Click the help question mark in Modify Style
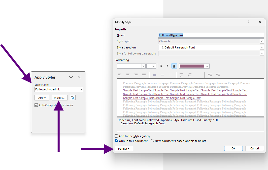 click(x=249, y=22)
